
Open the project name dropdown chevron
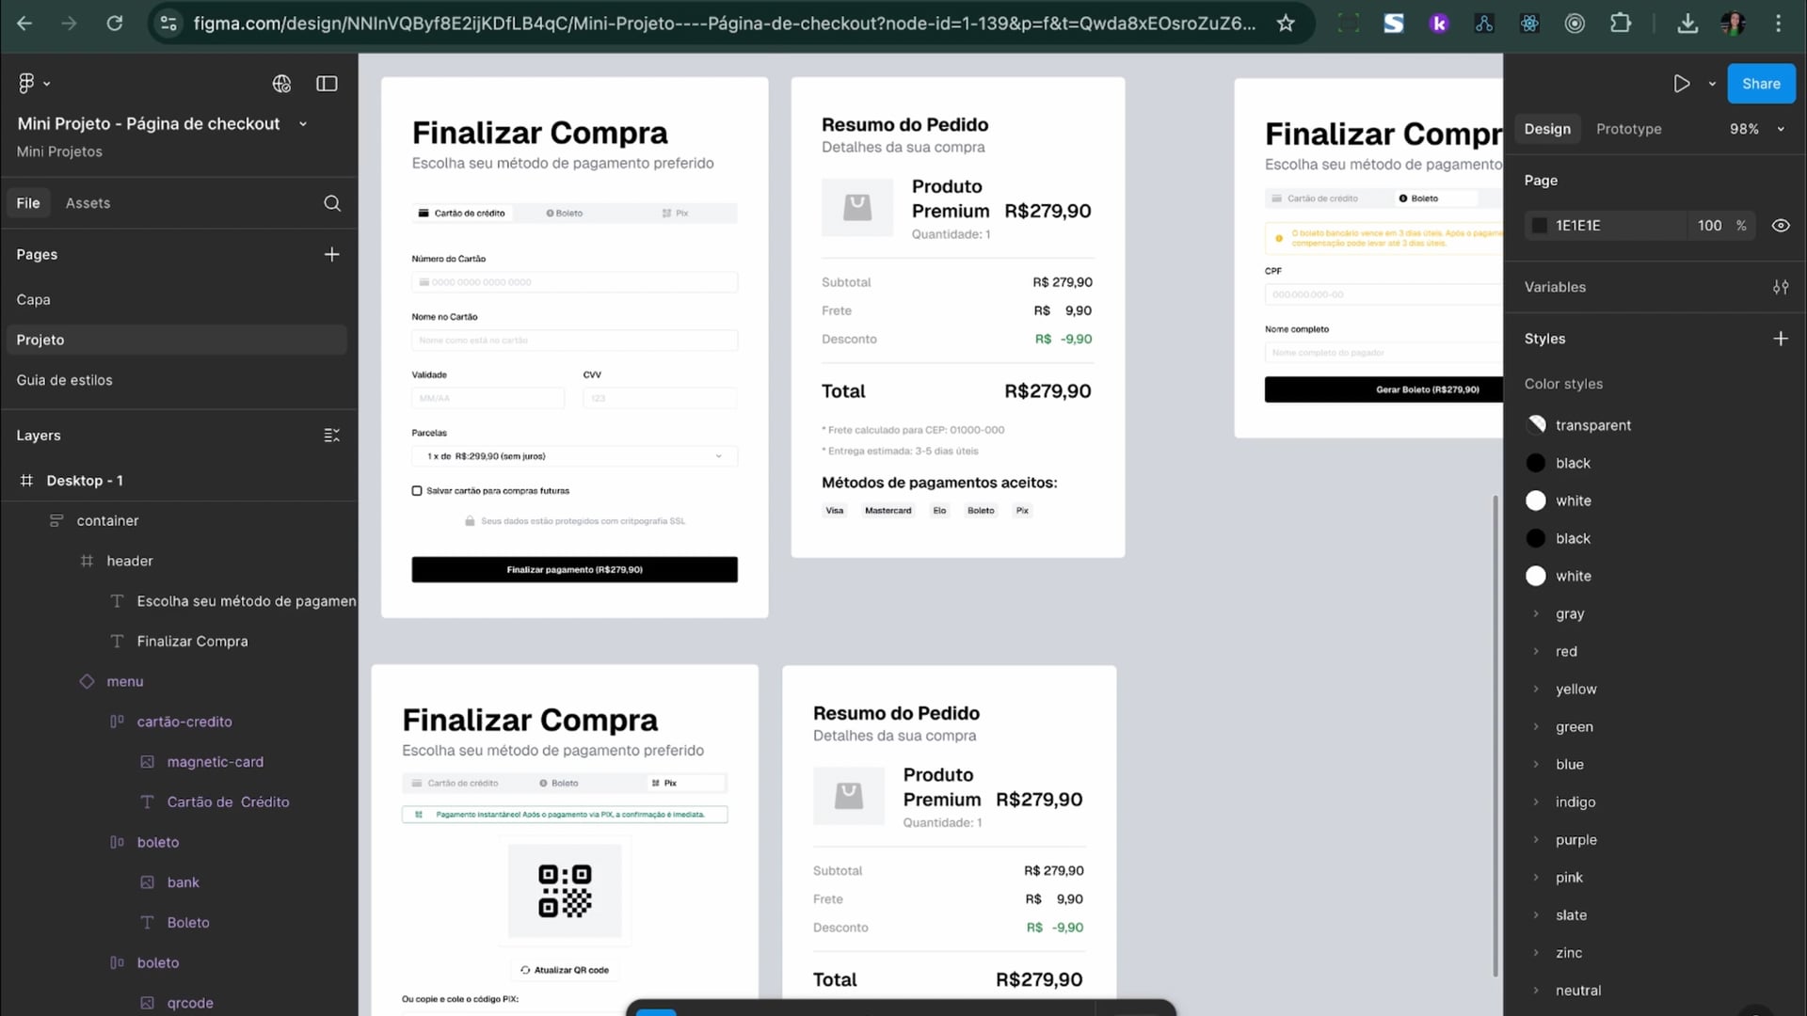[303, 124]
